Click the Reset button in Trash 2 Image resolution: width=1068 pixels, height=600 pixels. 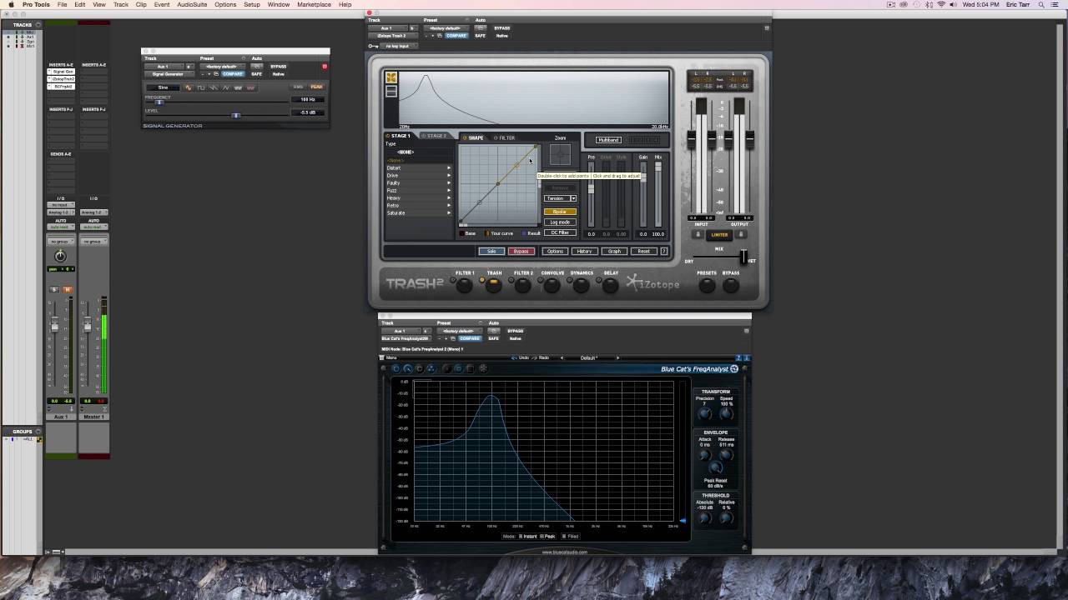point(643,251)
